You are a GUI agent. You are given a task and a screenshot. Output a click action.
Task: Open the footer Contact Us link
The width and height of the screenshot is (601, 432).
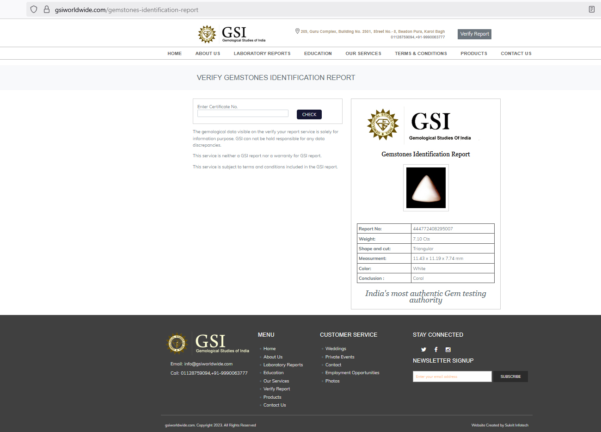[x=275, y=405]
